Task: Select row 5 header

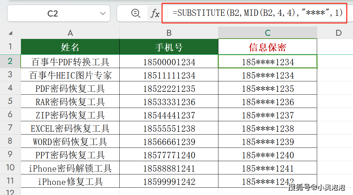Action: (10, 101)
